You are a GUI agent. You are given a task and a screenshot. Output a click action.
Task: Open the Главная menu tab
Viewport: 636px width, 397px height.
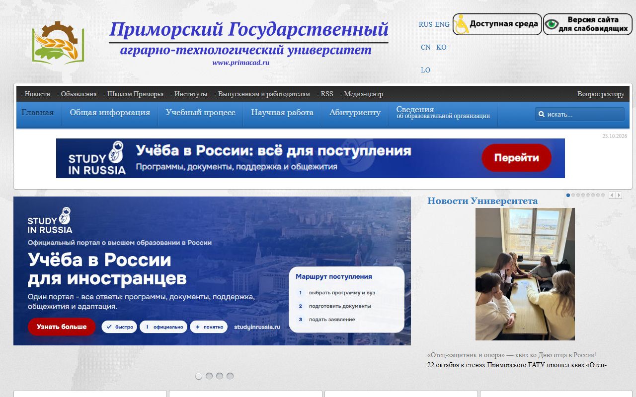tap(38, 113)
